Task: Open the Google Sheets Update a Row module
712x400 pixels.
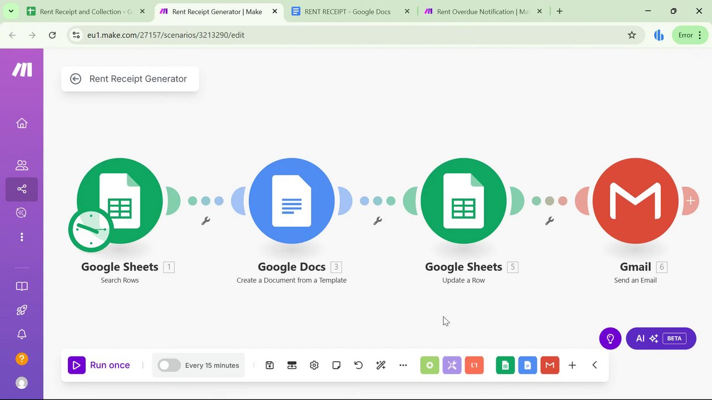Action: [x=463, y=201]
